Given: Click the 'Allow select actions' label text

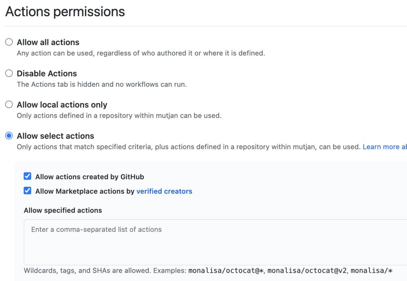Looking at the screenshot, I should point(55,136).
